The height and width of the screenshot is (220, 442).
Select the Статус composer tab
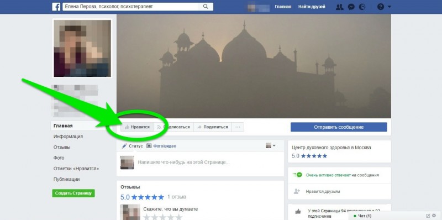132,146
